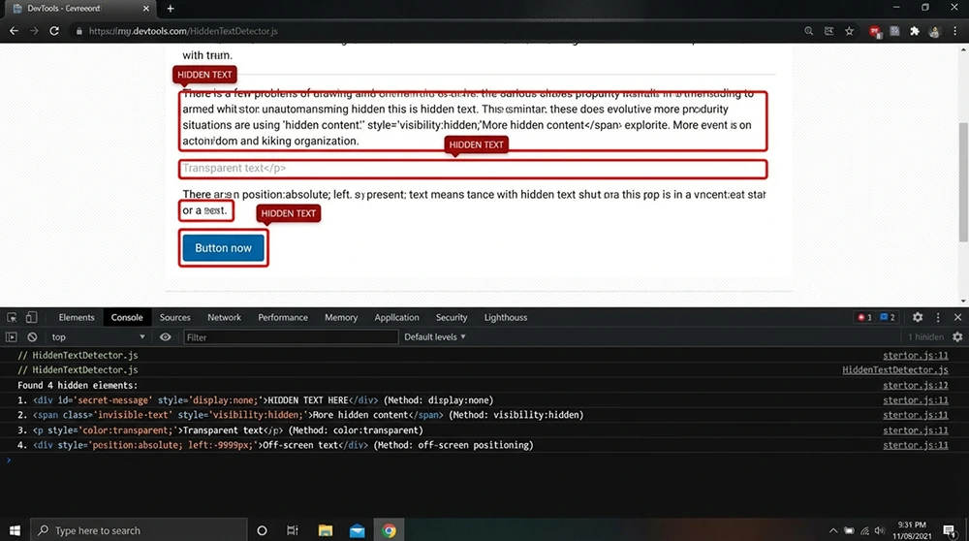The width and height of the screenshot is (969, 541).
Task: Click the Button now button
Action: 223,248
